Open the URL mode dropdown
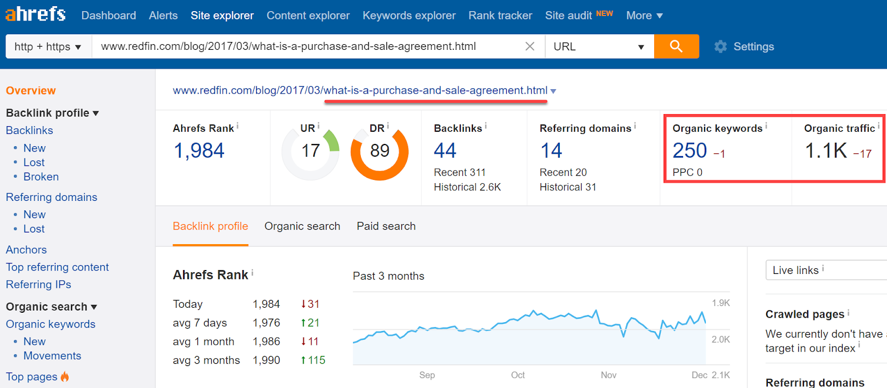 click(x=599, y=46)
